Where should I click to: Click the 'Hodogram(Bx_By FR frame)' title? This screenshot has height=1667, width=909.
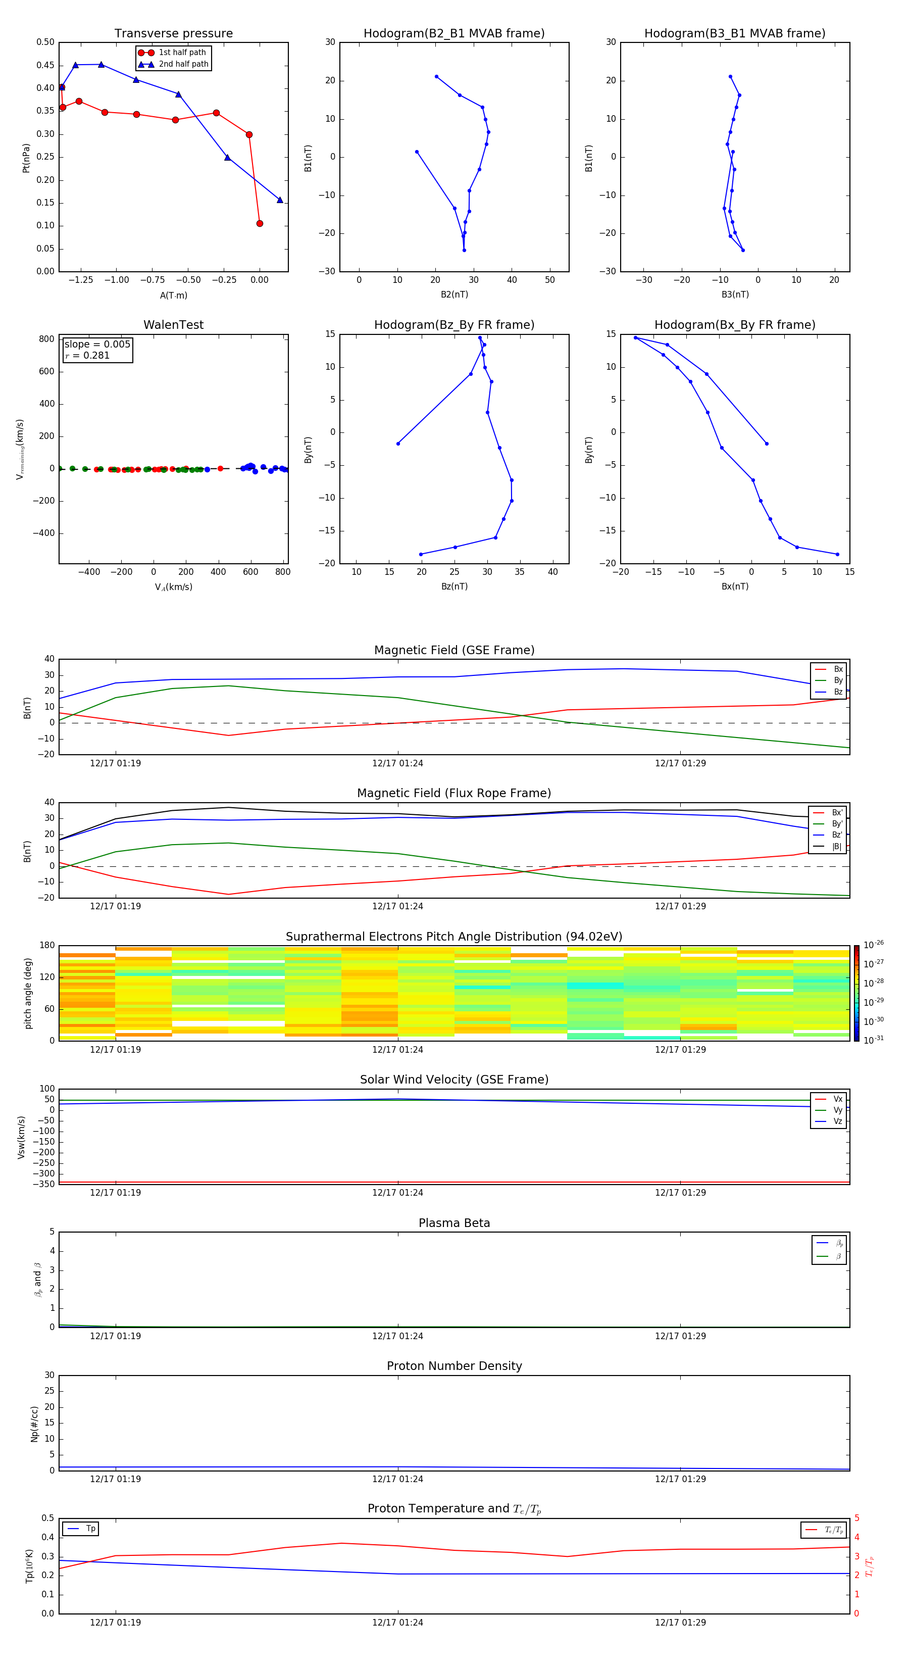(735, 325)
